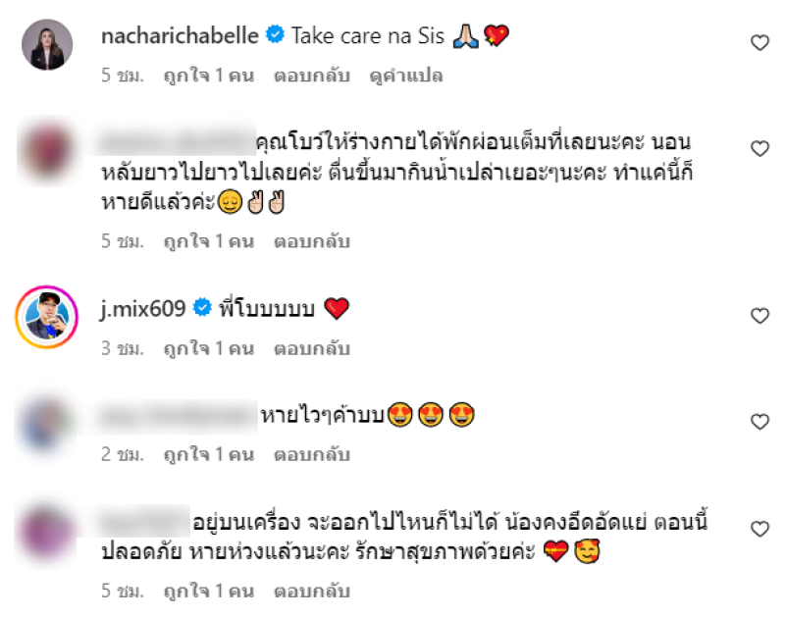This screenshot has width=785, height=619.
Task: Open j.mix609's story ring avatar
Action: coord(46,317)
